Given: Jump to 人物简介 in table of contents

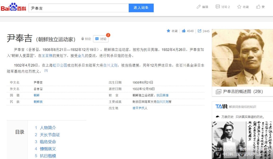Looking at the screenshot, I should pyautogui.click(x=48, y=128).
